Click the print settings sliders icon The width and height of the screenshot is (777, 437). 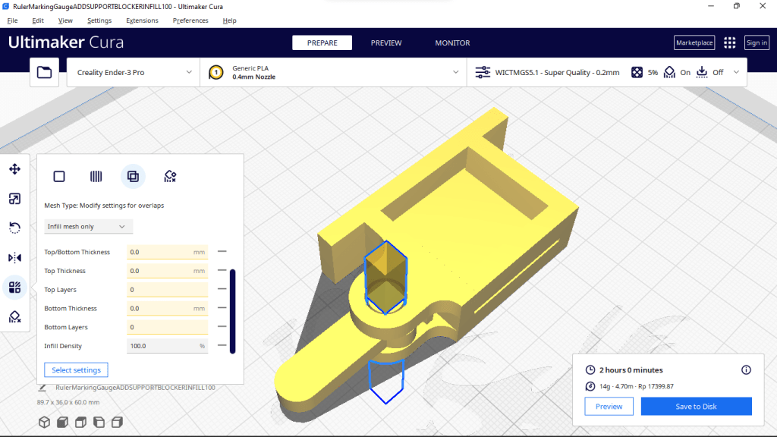(x=483, y=72)
